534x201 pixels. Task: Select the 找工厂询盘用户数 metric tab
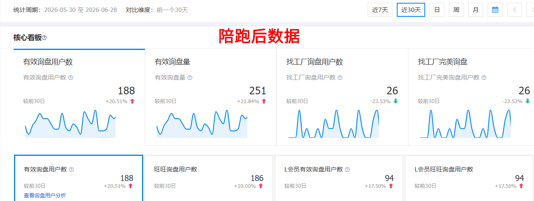342,97
